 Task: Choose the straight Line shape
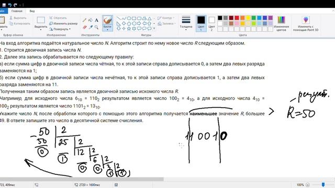coord(119,19)
